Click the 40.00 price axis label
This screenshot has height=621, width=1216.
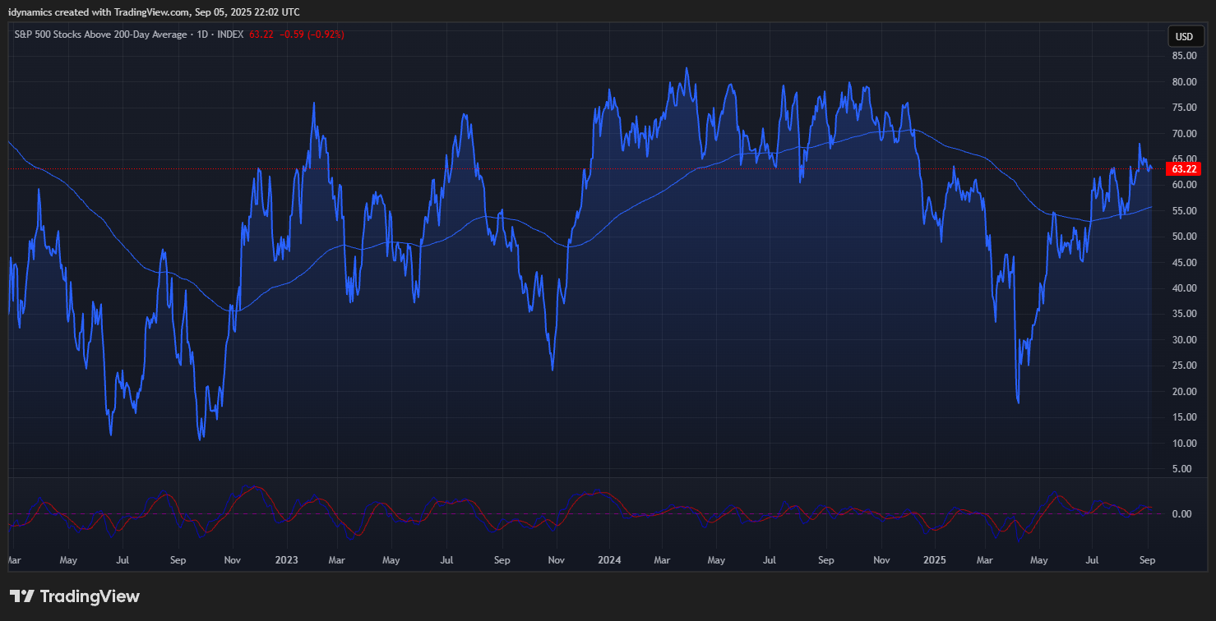click(x=1184, y=288)
